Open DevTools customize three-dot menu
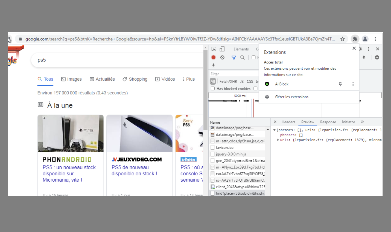 click(x=368, y=49)
